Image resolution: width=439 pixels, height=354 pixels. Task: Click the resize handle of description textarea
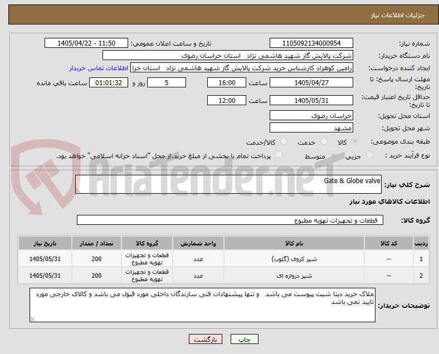(78, 191)
